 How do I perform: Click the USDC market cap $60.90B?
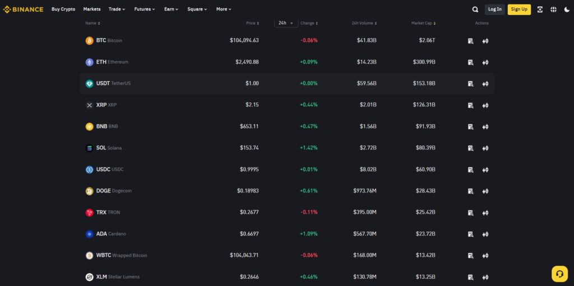tap(425, 170)
